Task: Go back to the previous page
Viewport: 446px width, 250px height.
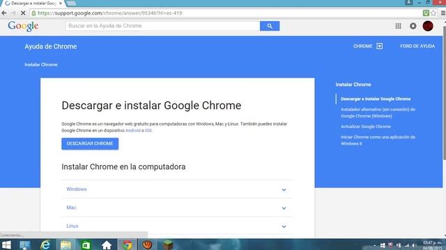Action: (4, 13)
